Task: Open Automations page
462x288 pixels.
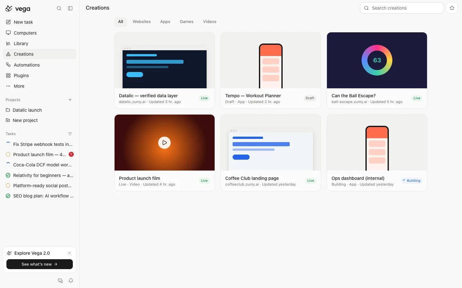Action: click(x=39, y=65)
